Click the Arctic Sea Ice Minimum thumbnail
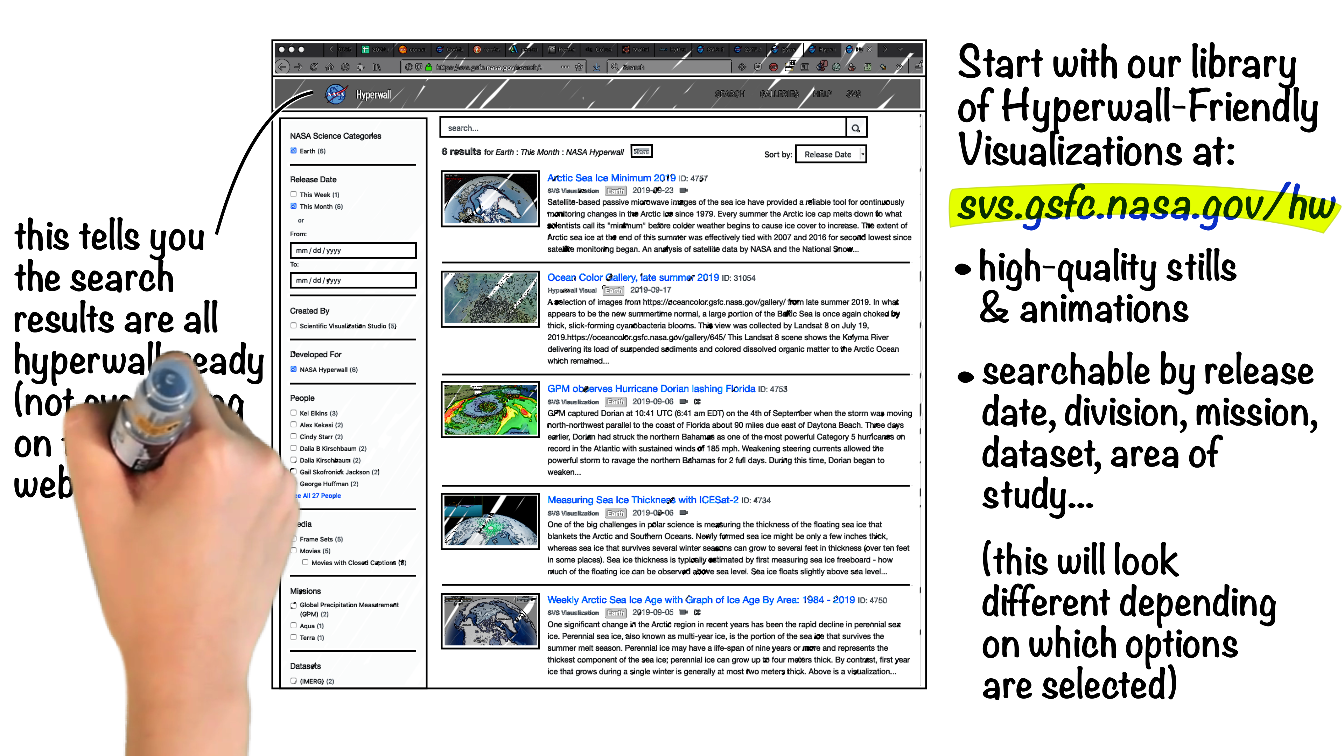 click(490, 199)
